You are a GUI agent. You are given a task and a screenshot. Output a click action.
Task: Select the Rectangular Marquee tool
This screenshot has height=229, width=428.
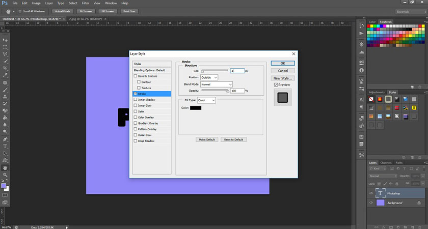click(x=5, y=47)
